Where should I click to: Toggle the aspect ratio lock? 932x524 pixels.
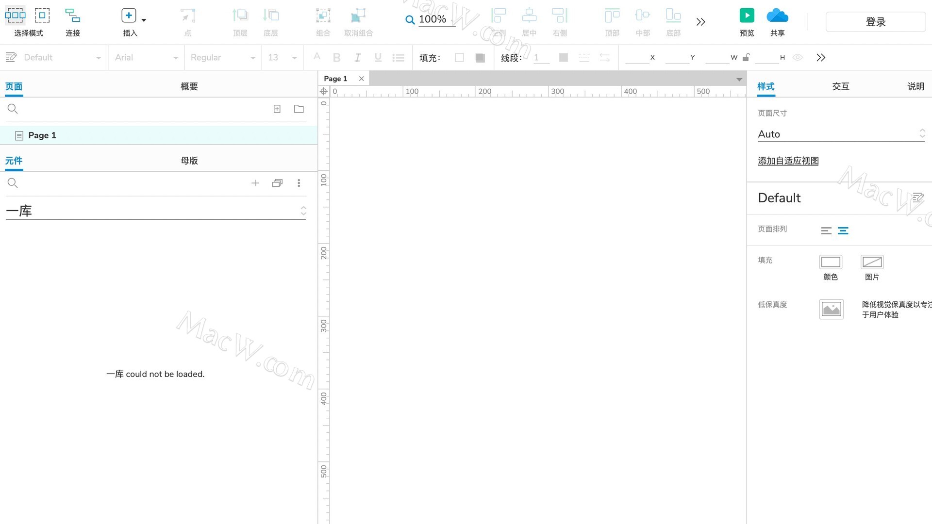pyautogui.click(x=746, y=57)
